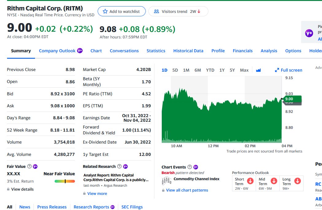Select the All news filter
The width and height of the screenshot is (322, 210).
pos(10,207)
